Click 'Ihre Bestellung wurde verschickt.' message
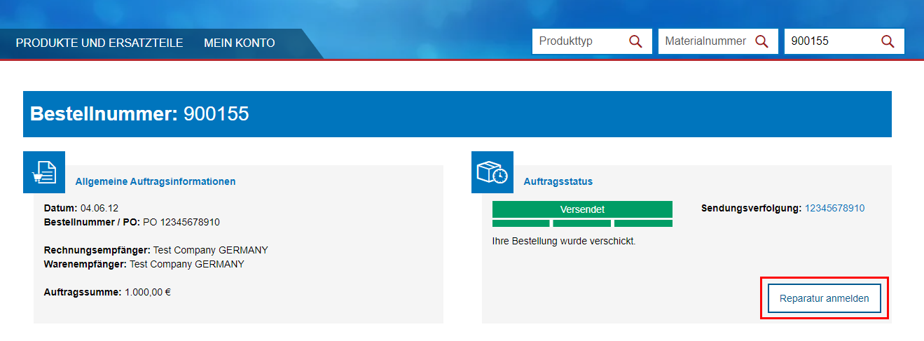 pyautogui.click(x=564, y=242)
